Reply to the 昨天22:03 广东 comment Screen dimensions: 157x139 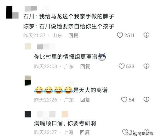85,66
